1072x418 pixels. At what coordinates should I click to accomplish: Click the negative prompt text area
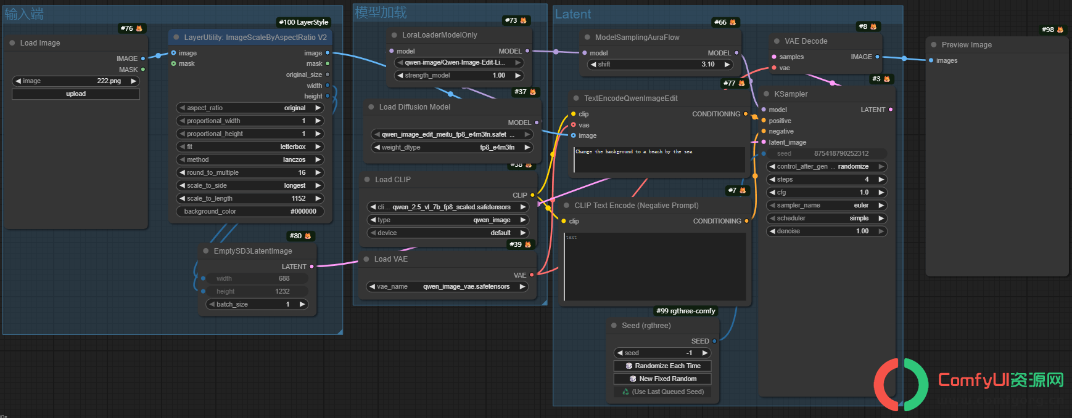655,267
